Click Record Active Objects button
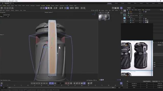Screen dimensions: 163x91 click(x=66, y=83)
